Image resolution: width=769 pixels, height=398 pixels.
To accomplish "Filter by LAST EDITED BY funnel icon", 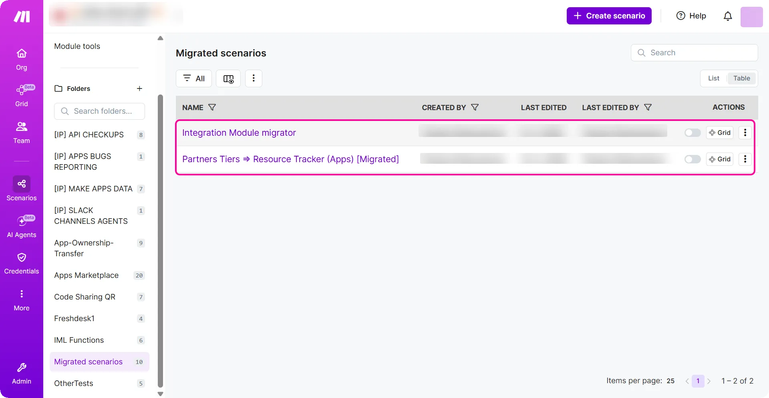I will click(x=648, y=107).
